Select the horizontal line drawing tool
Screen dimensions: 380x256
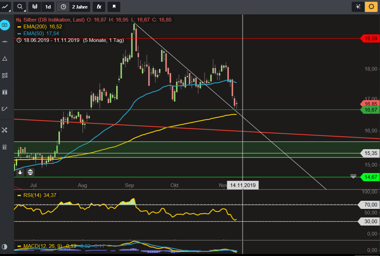5,41
